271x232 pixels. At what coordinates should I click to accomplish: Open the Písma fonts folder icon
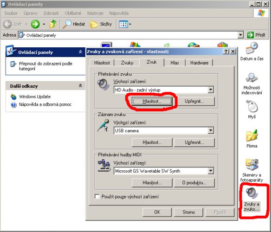click(x=252, y=139)
